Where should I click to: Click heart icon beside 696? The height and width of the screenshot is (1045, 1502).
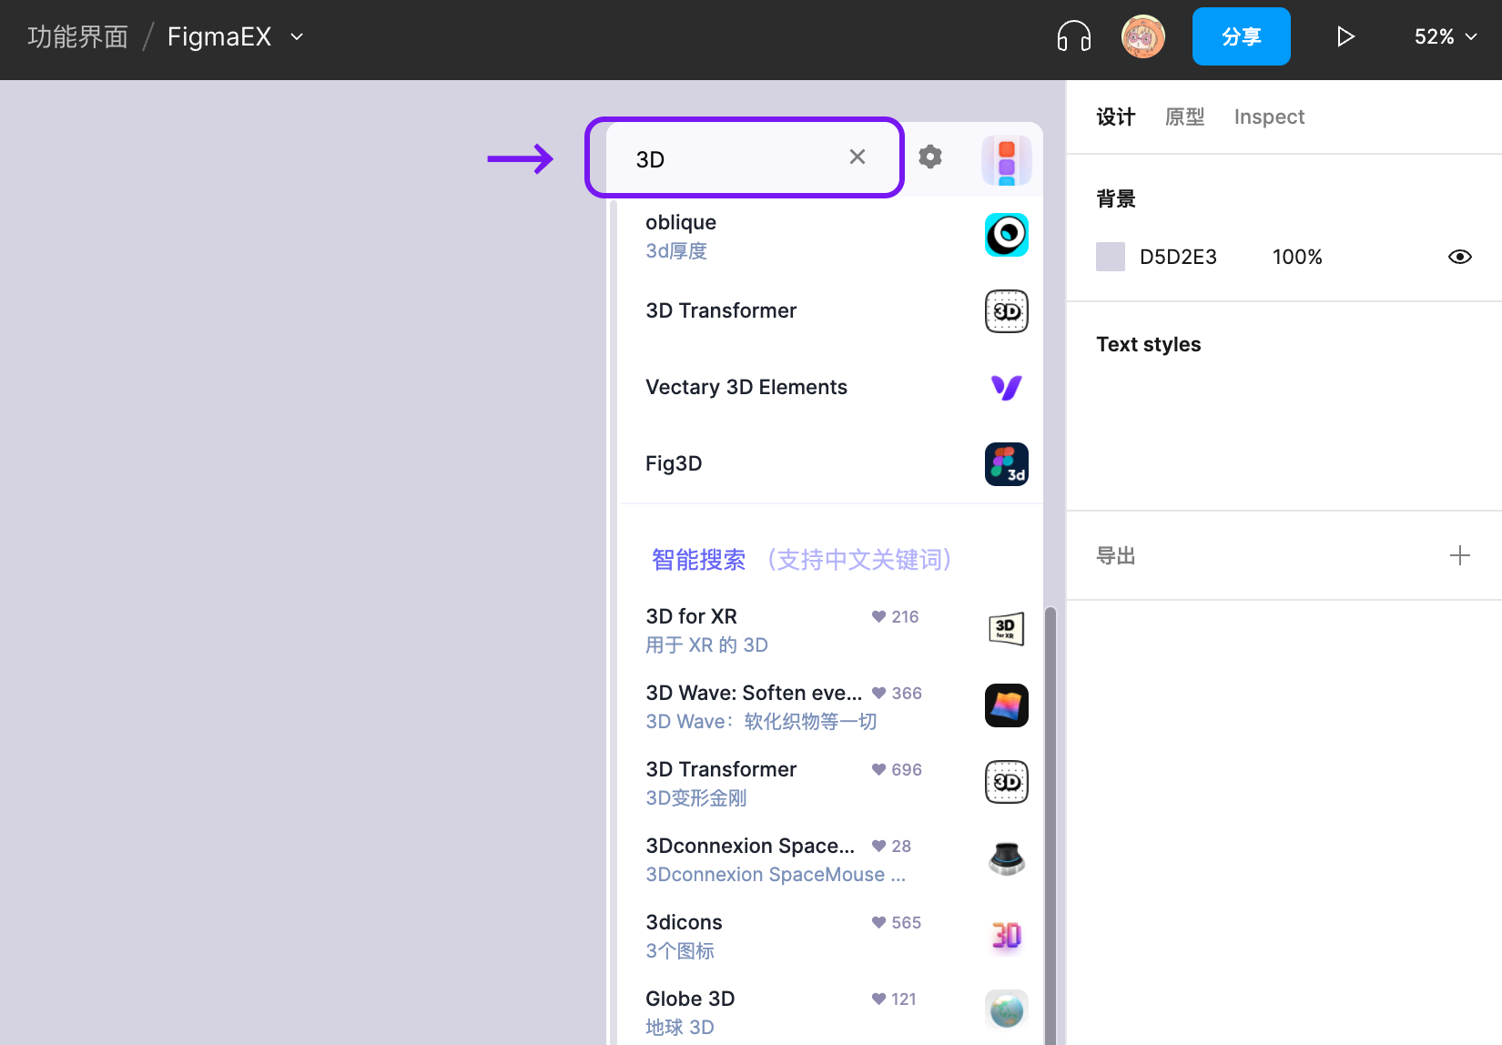click(x=878, y=769)
